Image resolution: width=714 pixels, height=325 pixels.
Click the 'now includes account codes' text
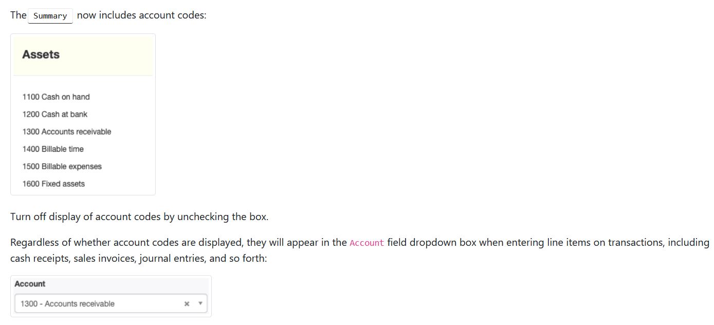click(x=141, y=15)
